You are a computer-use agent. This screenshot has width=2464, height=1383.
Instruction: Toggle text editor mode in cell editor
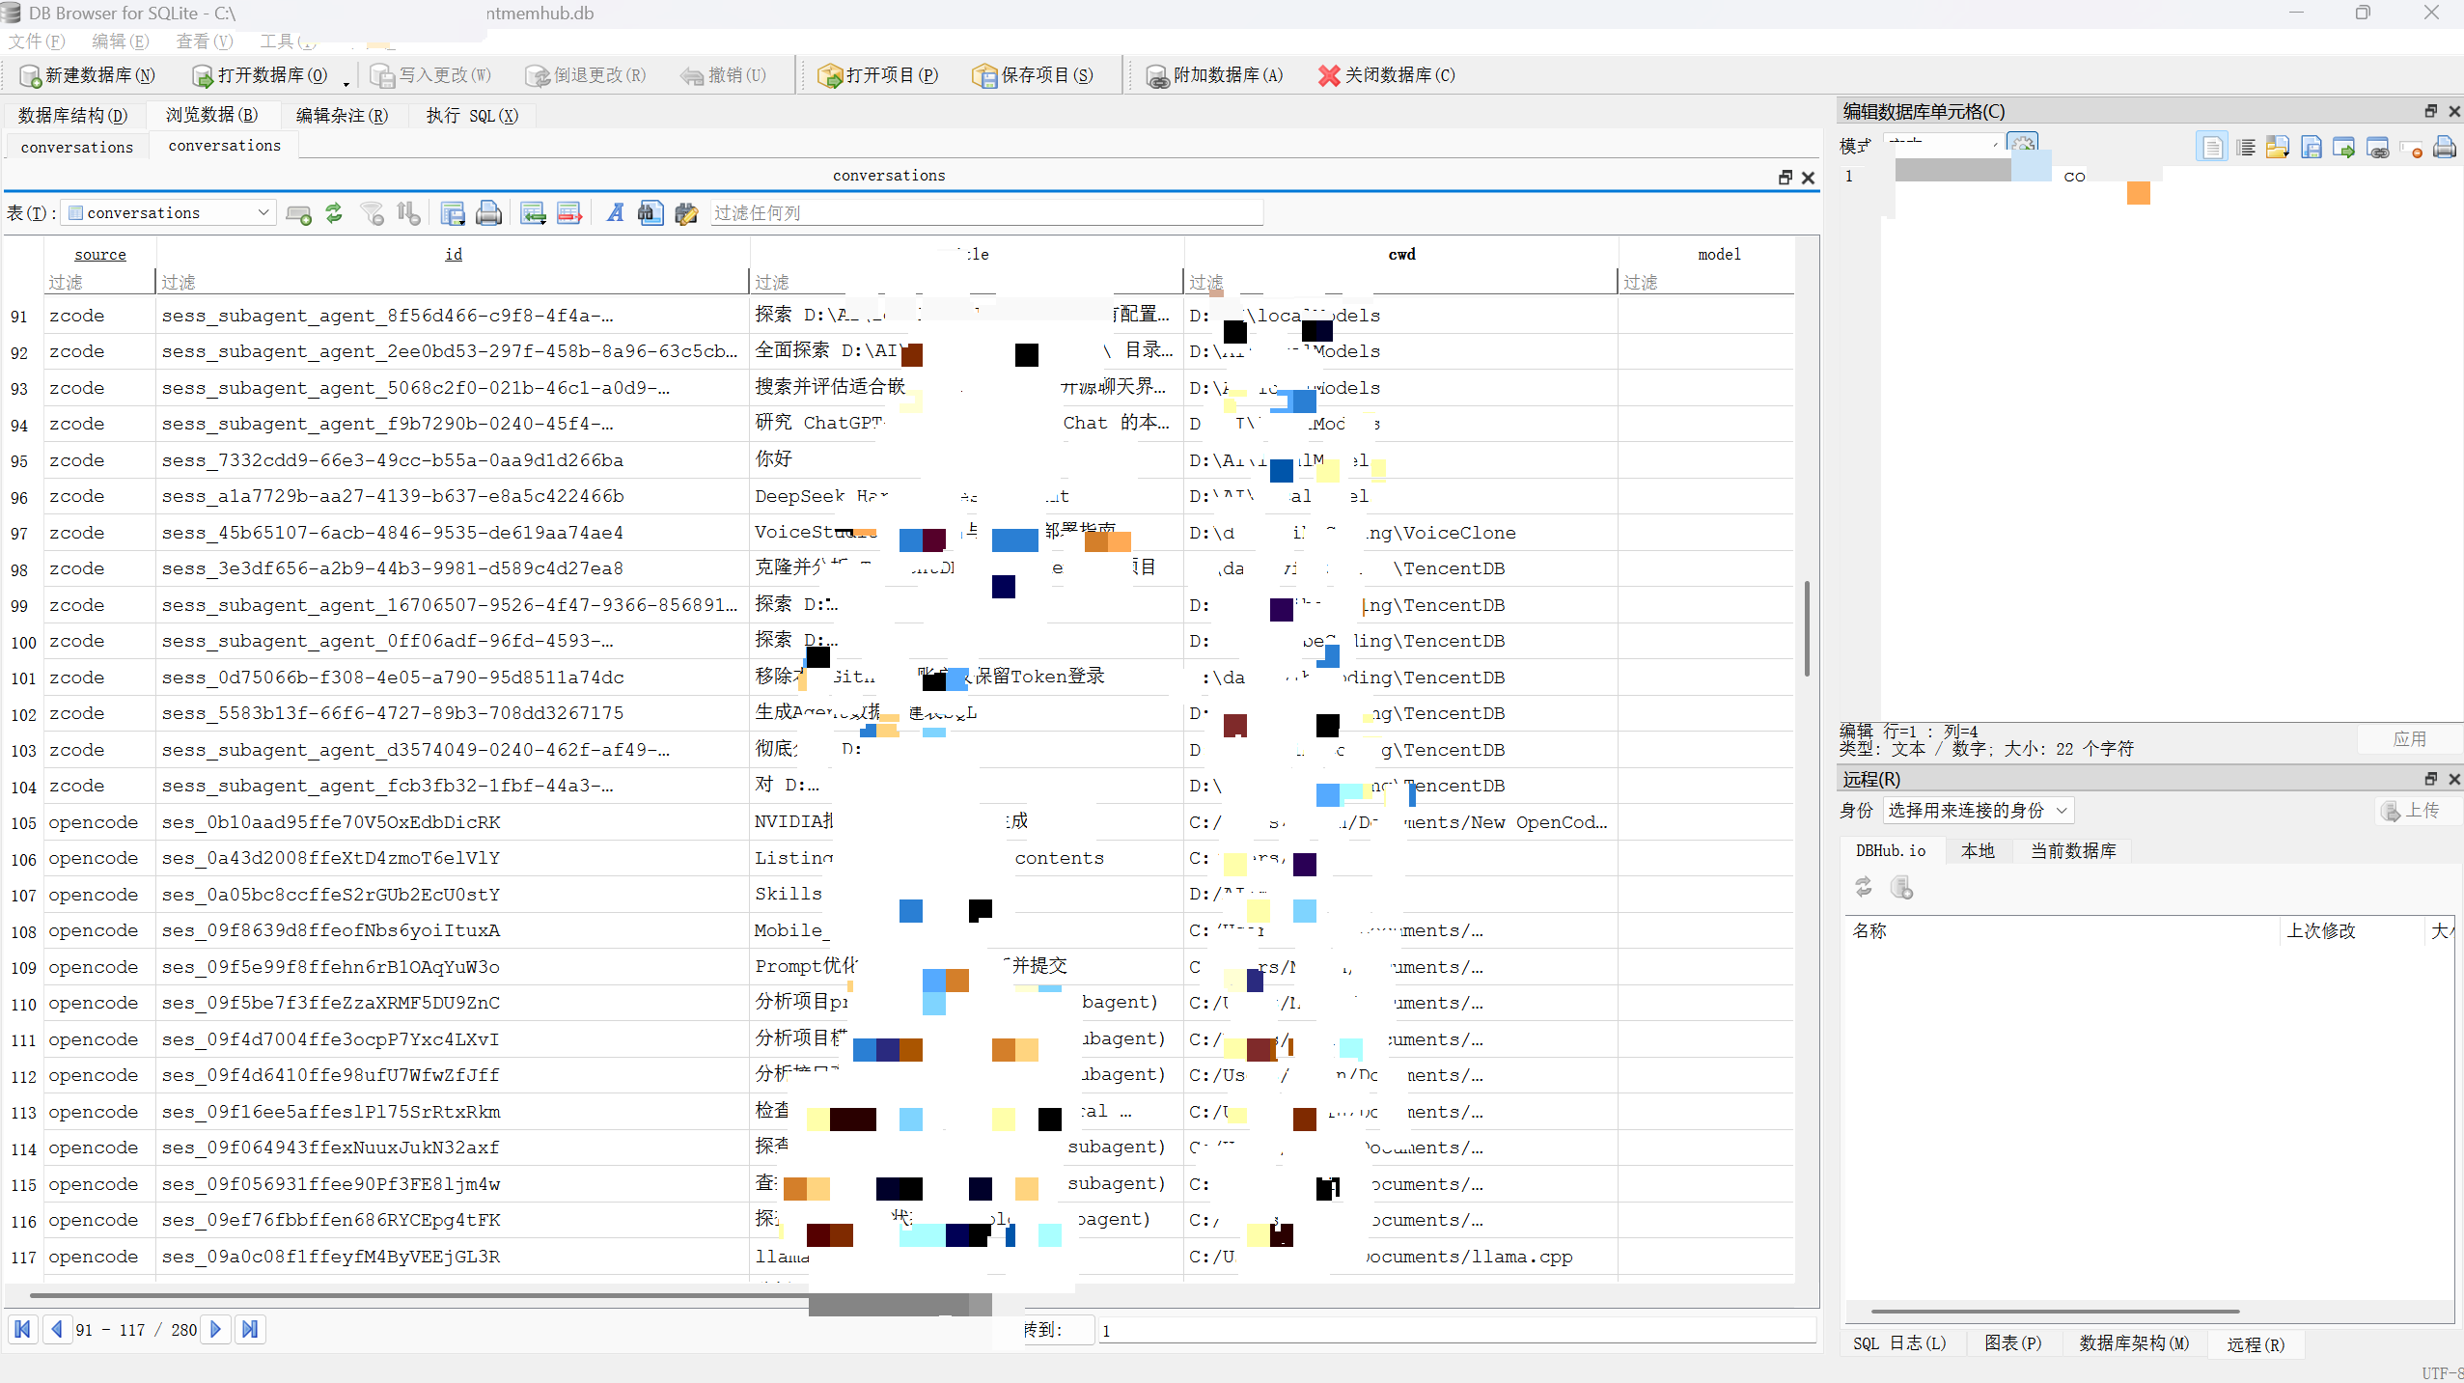tap(2212, 148)
